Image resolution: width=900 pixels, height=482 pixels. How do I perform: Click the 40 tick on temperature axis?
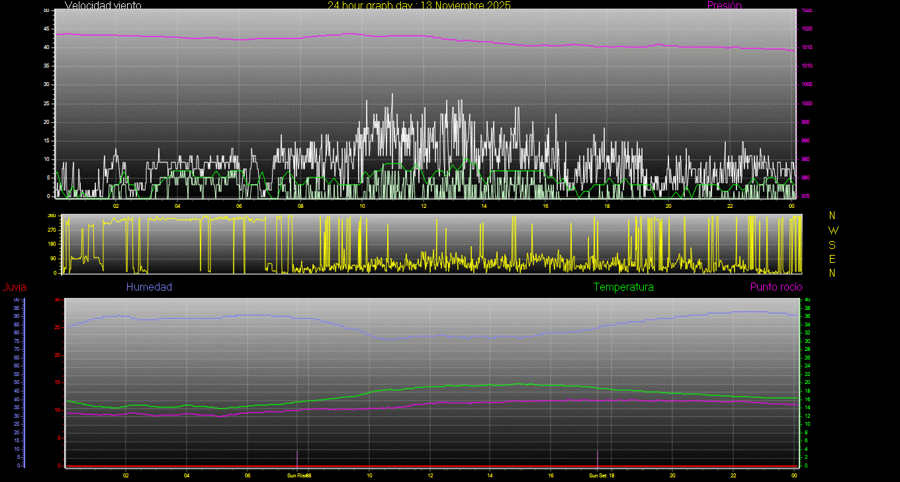(x=807, y=300)
